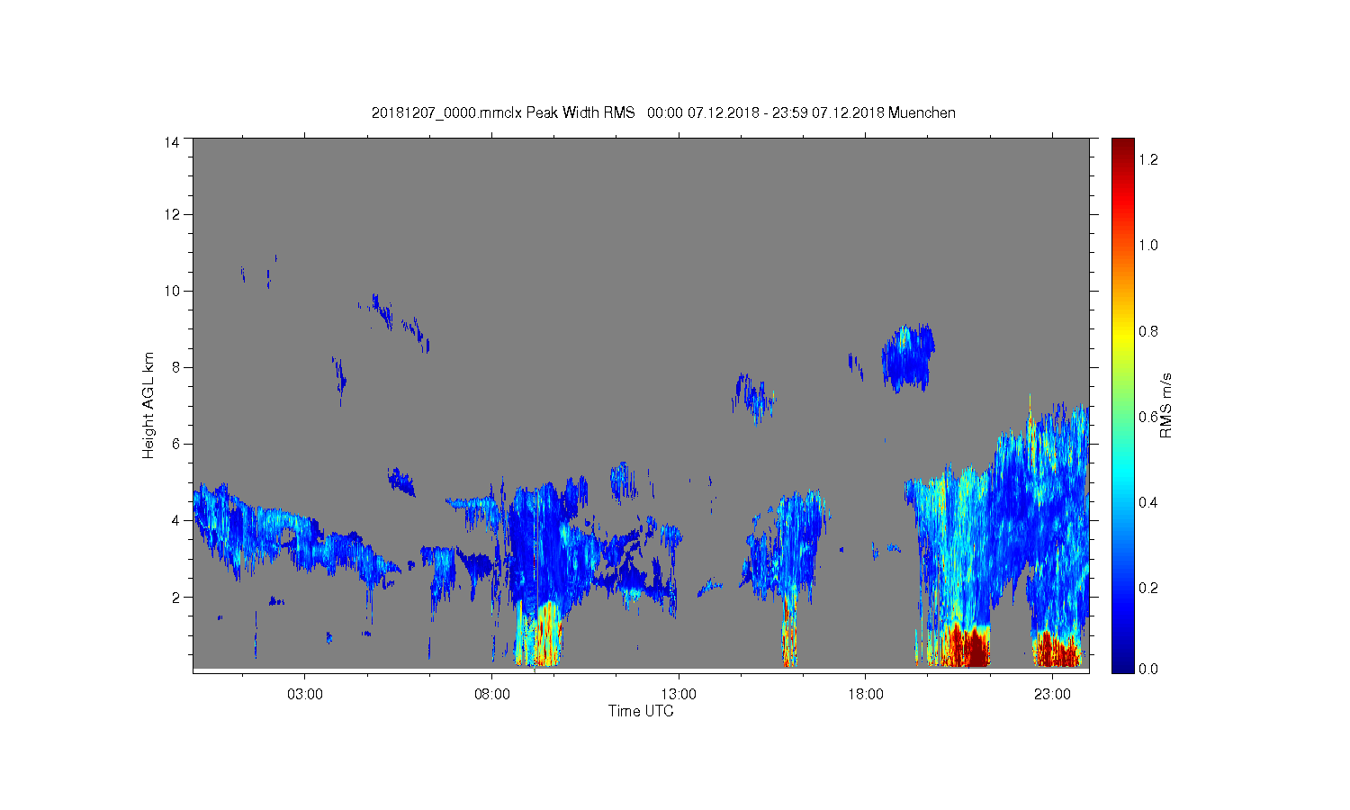Screen dimensions: 1350x810
Task: Click the plot title starting with 20181207_0000.mmclx
Action: [x=663, y=113]
